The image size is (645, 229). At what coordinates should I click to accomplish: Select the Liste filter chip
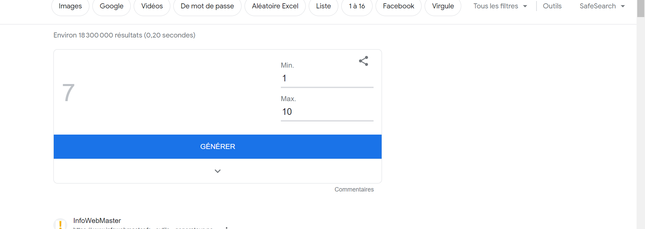click(324, 6)
